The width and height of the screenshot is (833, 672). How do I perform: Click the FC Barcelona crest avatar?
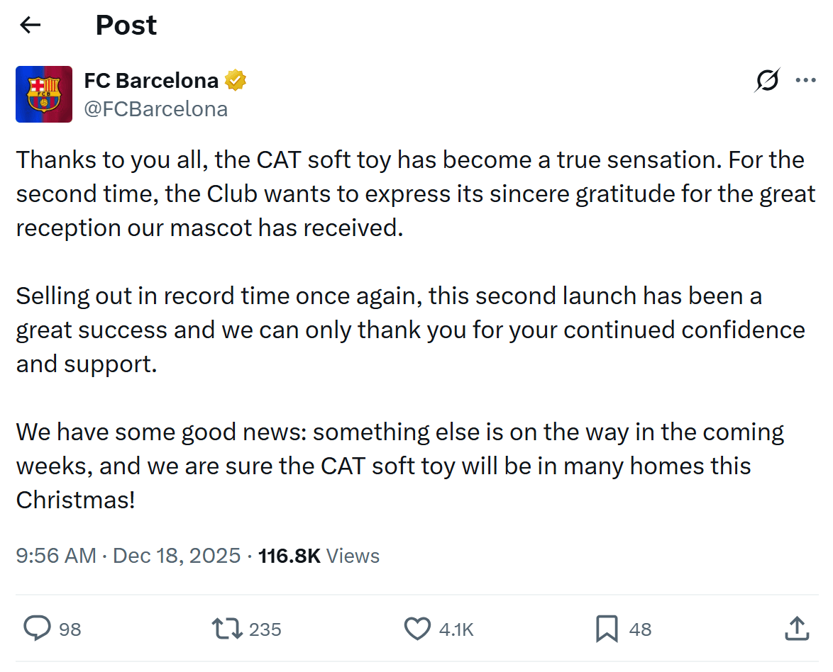[44, 94]
